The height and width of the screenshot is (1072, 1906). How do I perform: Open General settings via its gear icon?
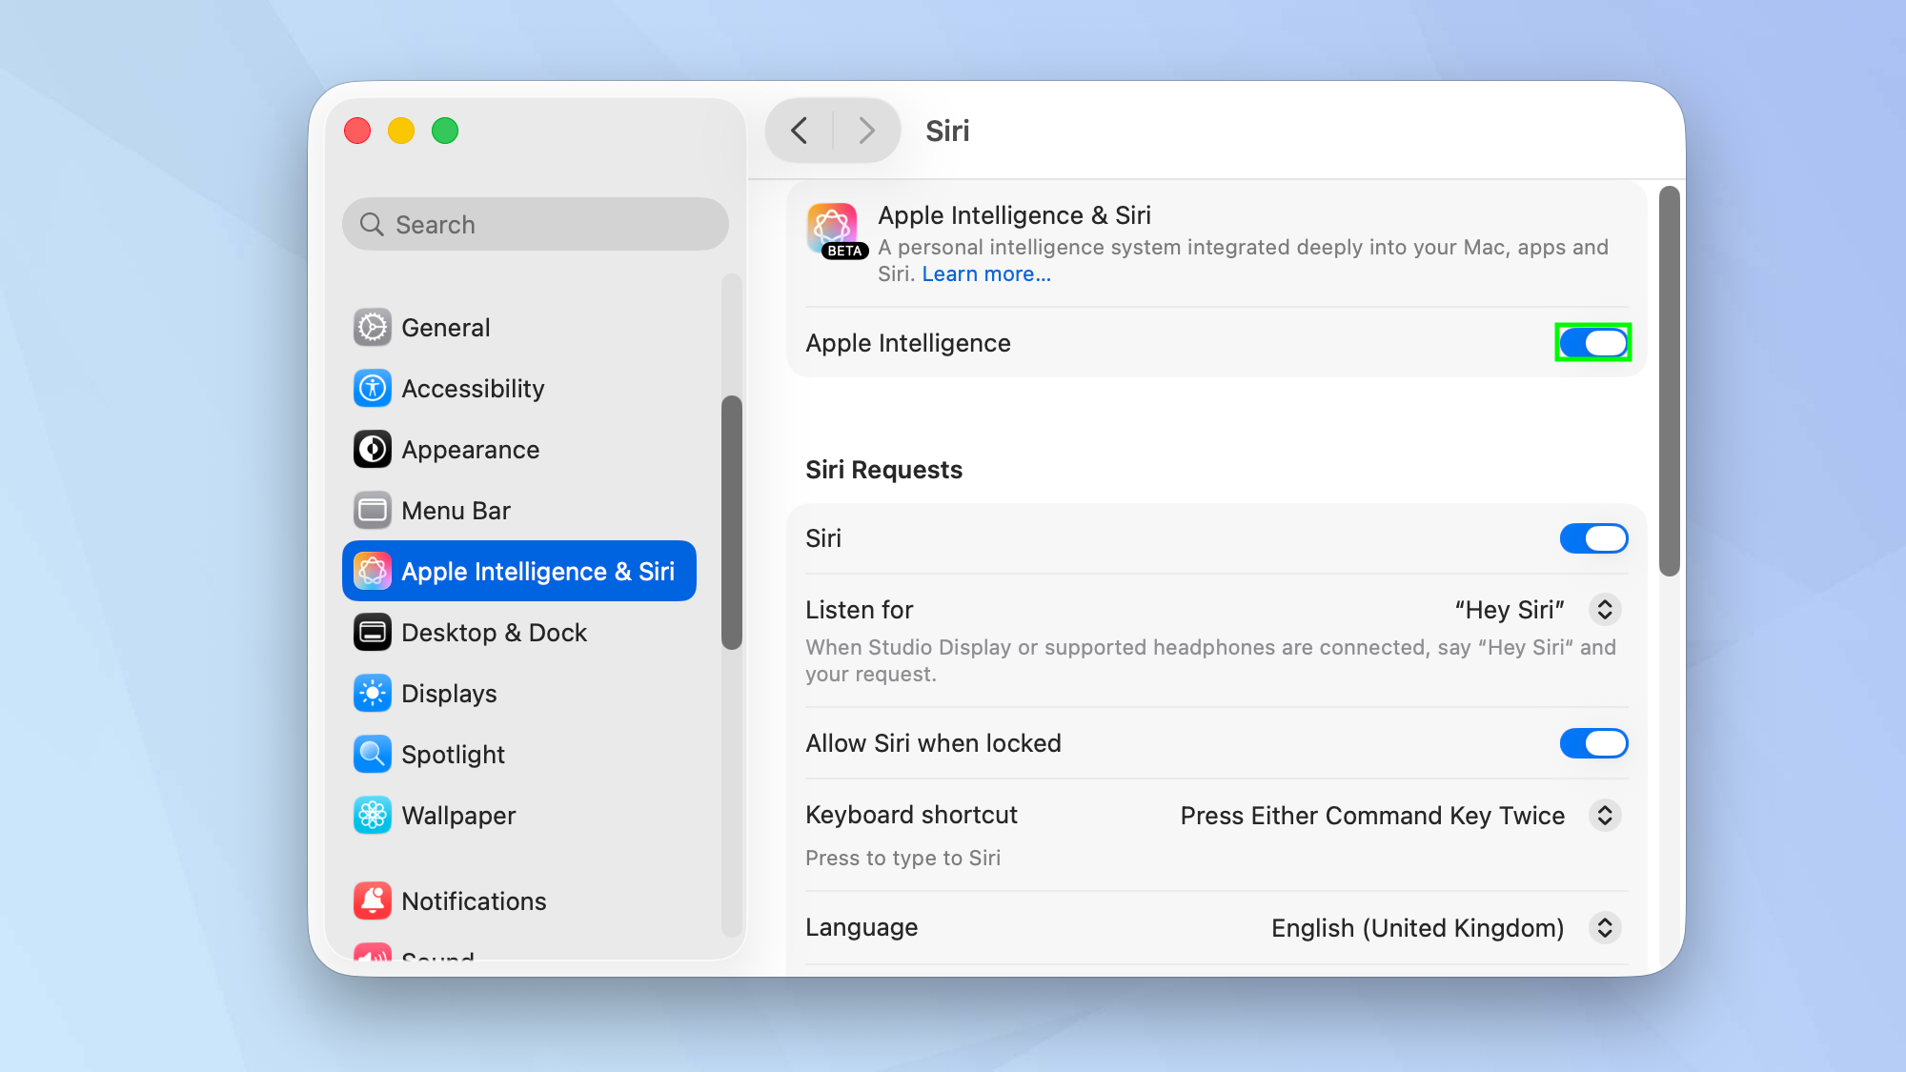pos(372,327)
